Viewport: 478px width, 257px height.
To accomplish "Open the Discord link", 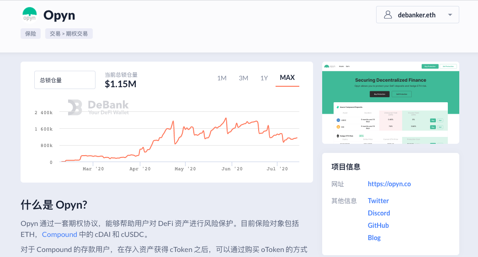I will (x=379, y=213).
